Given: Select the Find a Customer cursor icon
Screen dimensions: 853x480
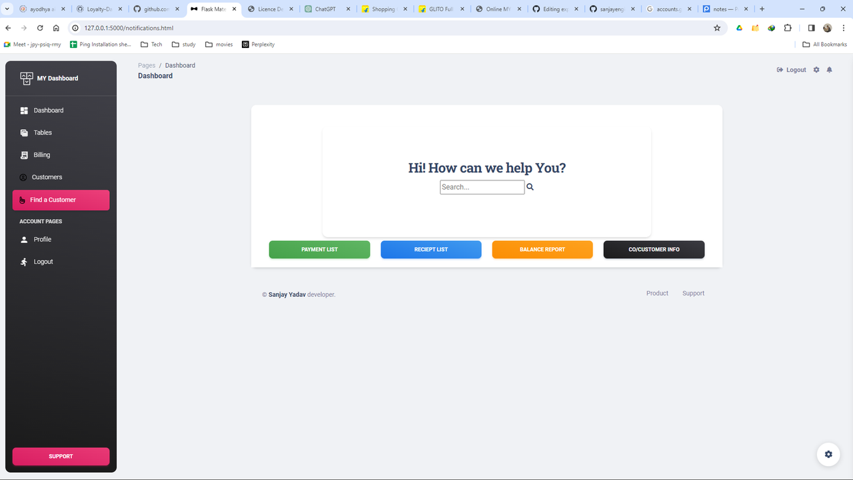Looking at the screenshot, I should point(24,200).
